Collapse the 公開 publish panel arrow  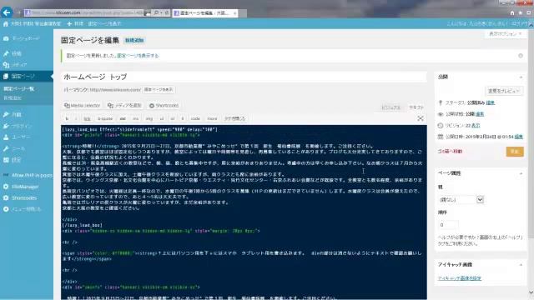tap(521, 77)
